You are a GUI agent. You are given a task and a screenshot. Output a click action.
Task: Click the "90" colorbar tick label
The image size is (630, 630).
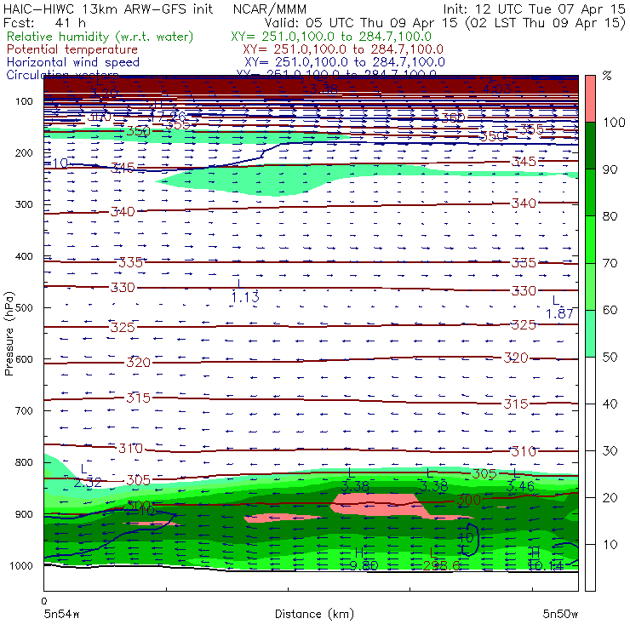click(610, 169)
